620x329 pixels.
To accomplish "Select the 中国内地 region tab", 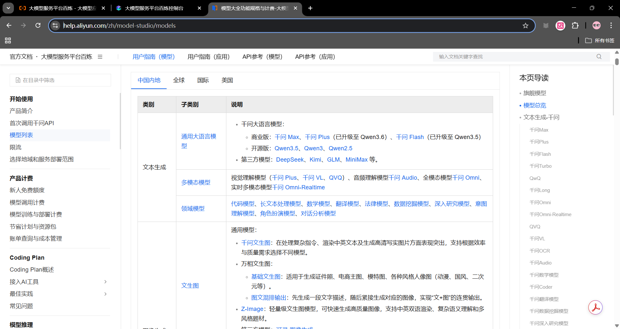I will click(149, 80).
